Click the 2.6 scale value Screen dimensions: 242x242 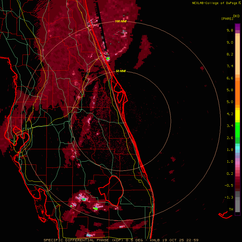pyautogui.click(x=230, y=138)
